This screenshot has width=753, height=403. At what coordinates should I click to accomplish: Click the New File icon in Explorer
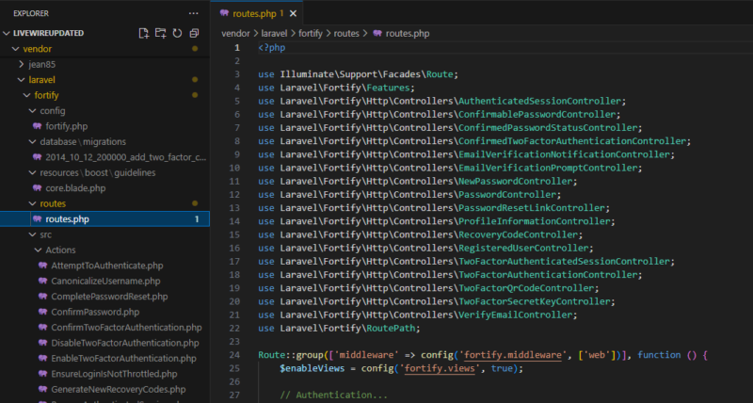click(144, 33)
